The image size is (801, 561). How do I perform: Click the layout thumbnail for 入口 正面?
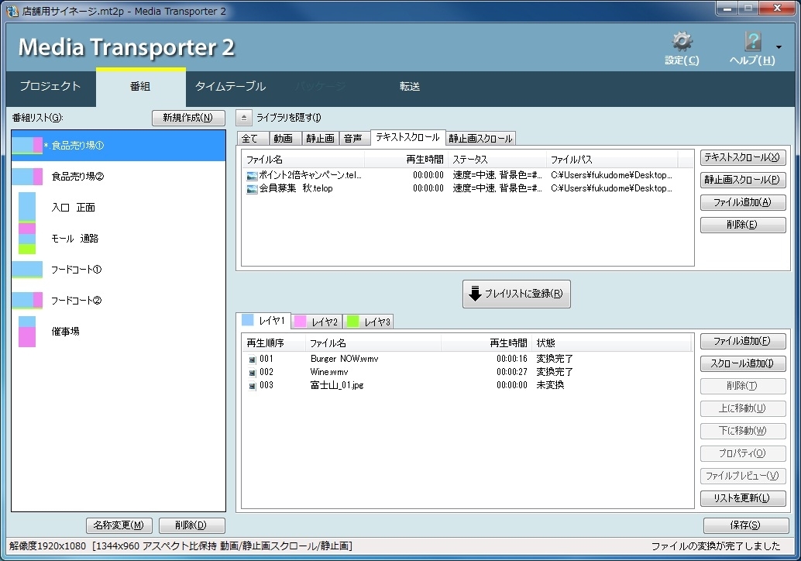pos(27,208)
